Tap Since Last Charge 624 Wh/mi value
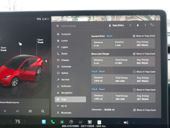Screen dimensions: 170x128 pyautogui.click(x=142, y=63)
